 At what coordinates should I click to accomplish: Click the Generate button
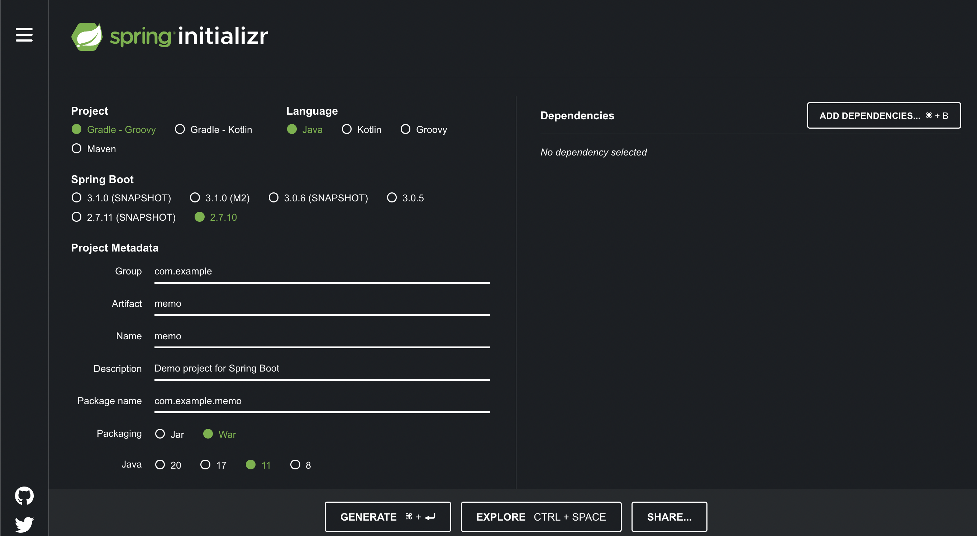(388, 517)
